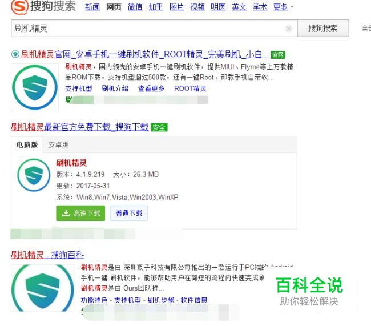Switch to 微信 search

[x=135, y=7]
